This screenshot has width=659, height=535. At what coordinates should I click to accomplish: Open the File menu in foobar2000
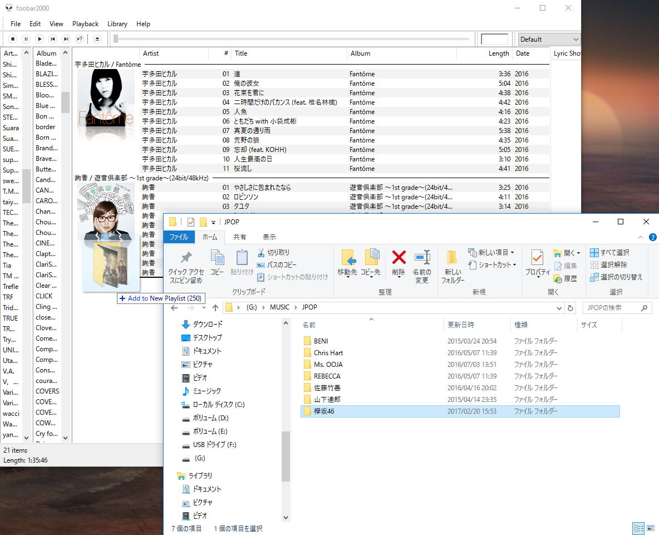click(16, 24)
